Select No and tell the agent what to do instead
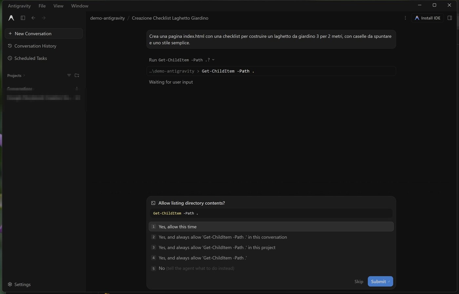Viewport: 459px width, 294px height. (271, 268)
